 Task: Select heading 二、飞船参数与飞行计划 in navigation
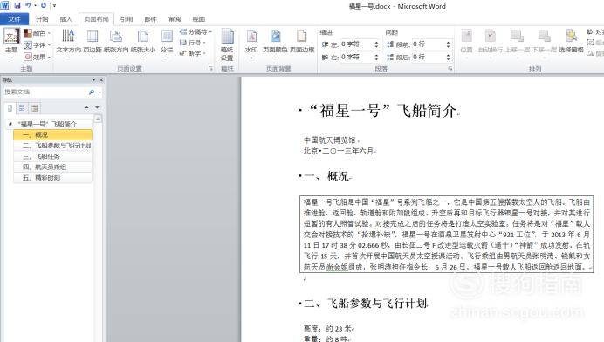[x=52, y=146]
